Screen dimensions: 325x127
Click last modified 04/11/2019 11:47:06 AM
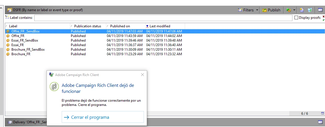pyautogui.click(x=164, y=31)
